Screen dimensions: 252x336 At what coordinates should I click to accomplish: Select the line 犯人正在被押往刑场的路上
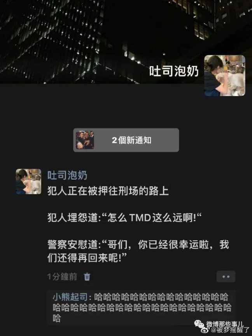pyautogui.click(x=108, y=191)
